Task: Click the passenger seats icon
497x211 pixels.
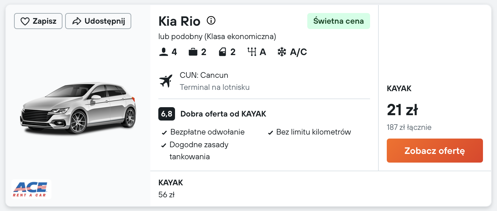Action: [x=164, y=52]
